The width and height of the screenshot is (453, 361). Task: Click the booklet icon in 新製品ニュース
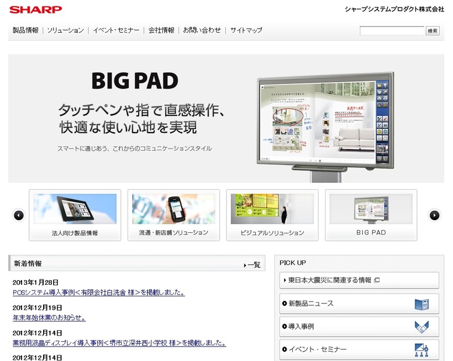(x=422, y=304)
